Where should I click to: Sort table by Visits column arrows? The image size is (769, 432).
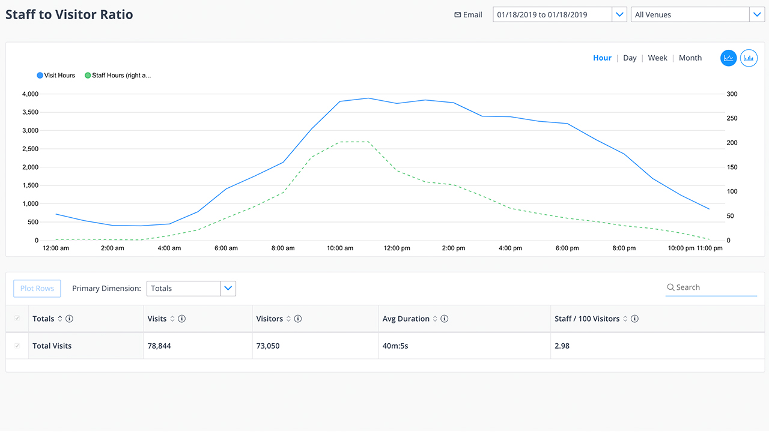click(x=172, y=319)
